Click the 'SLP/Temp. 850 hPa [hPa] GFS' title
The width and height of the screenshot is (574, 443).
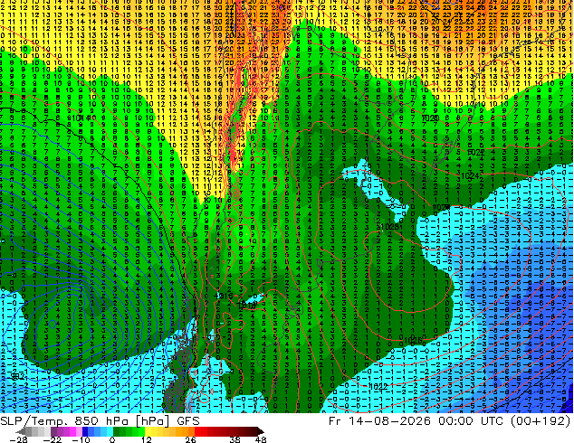coord(100,421)
